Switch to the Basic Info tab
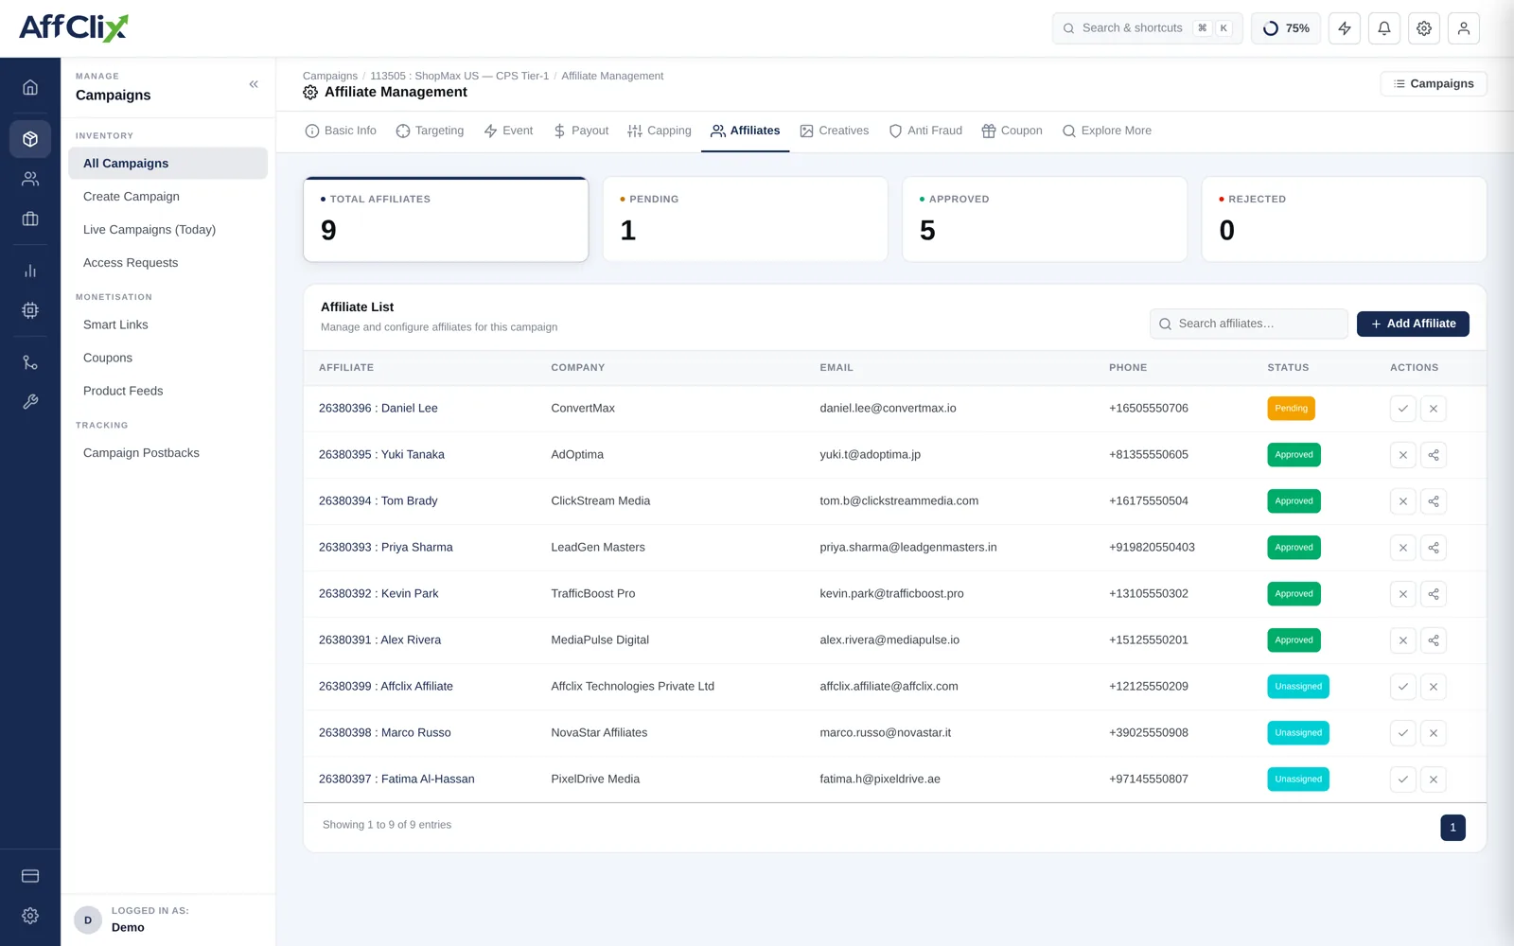1514x946 pixels. (x=341, y=131)
